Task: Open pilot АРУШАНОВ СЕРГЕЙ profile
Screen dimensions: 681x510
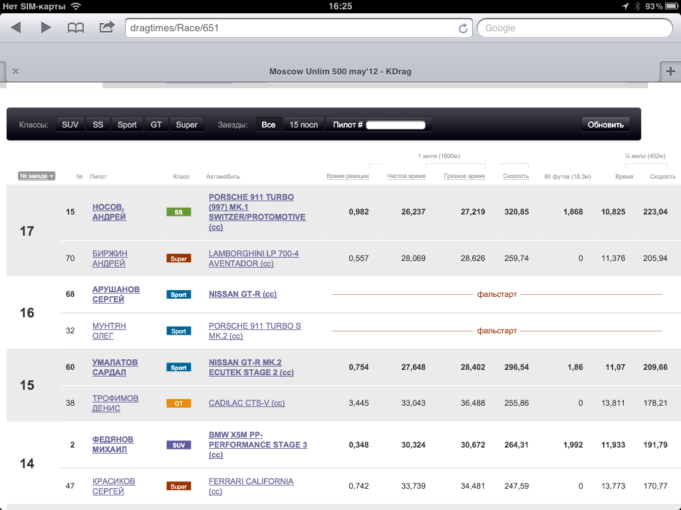Action: pos(116,294)
